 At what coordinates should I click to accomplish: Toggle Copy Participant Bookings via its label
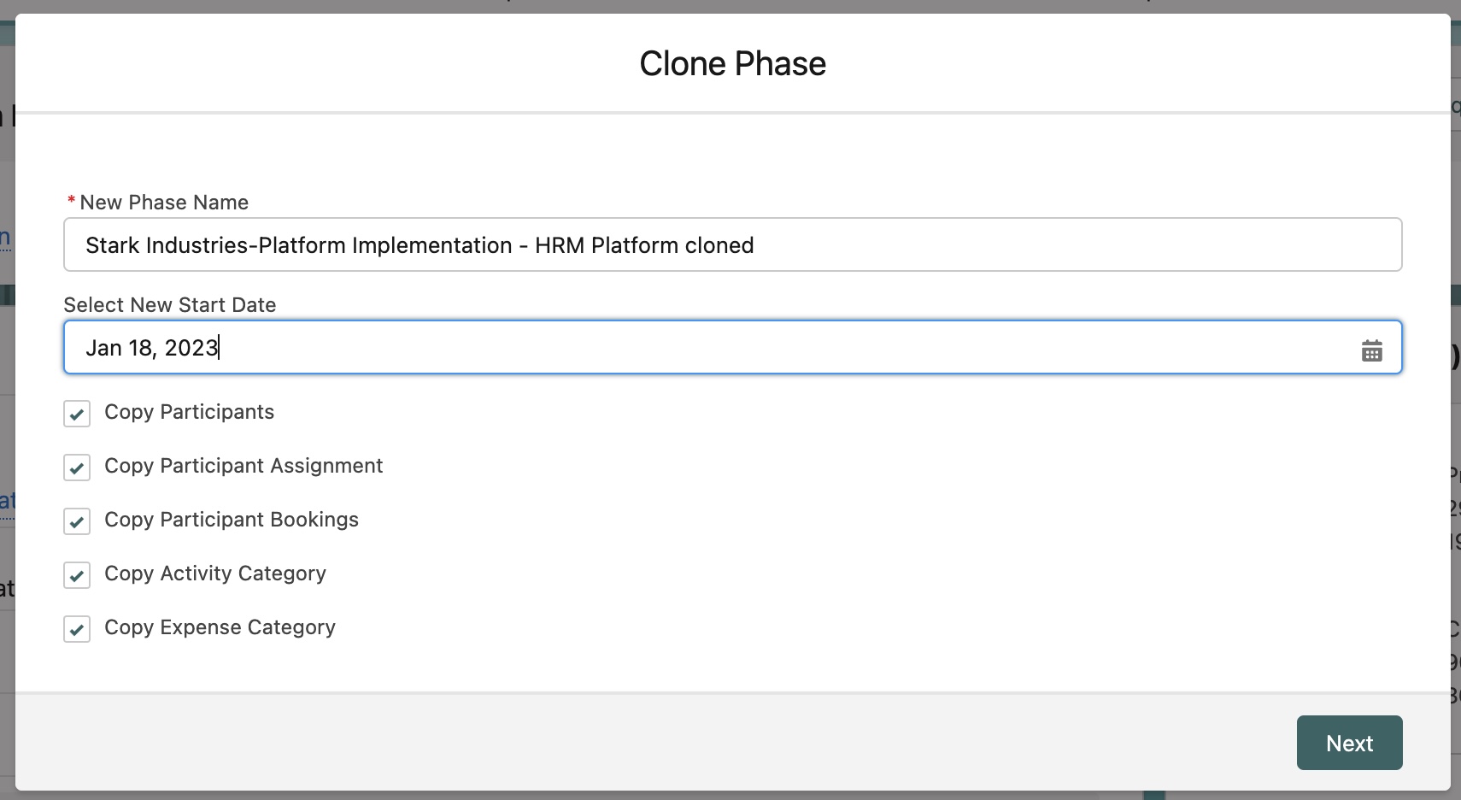point(231,521)
